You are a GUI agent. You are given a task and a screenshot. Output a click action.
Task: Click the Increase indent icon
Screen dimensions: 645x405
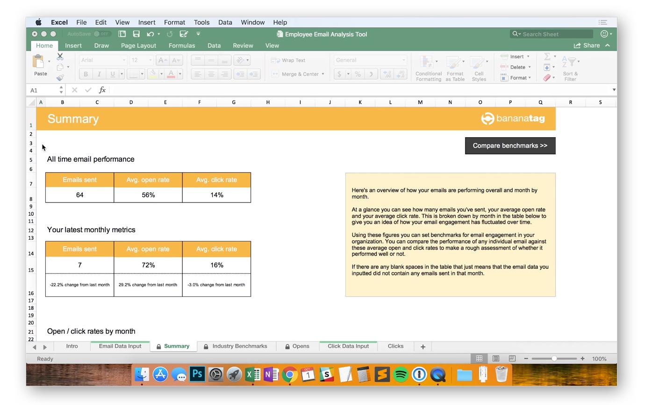pyautogui.click(x=254, y=74)
